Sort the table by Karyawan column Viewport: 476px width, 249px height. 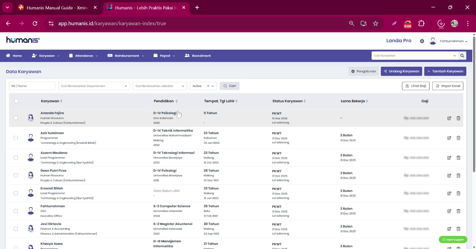click(52, 101)
